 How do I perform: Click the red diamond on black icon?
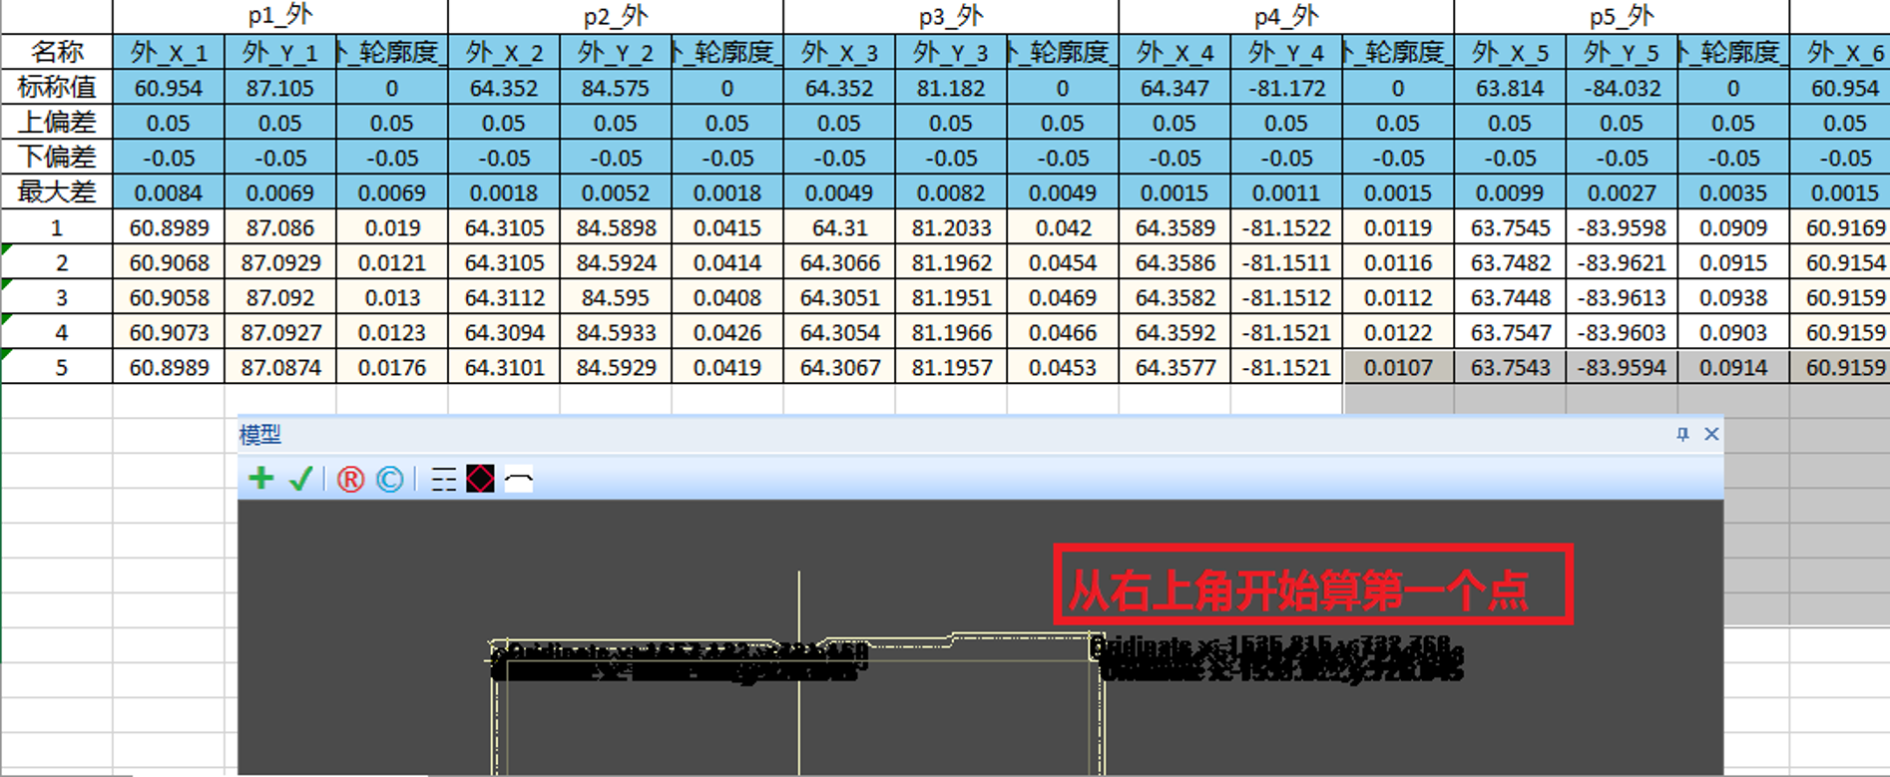pyautogui.click(x=481, y=480)
